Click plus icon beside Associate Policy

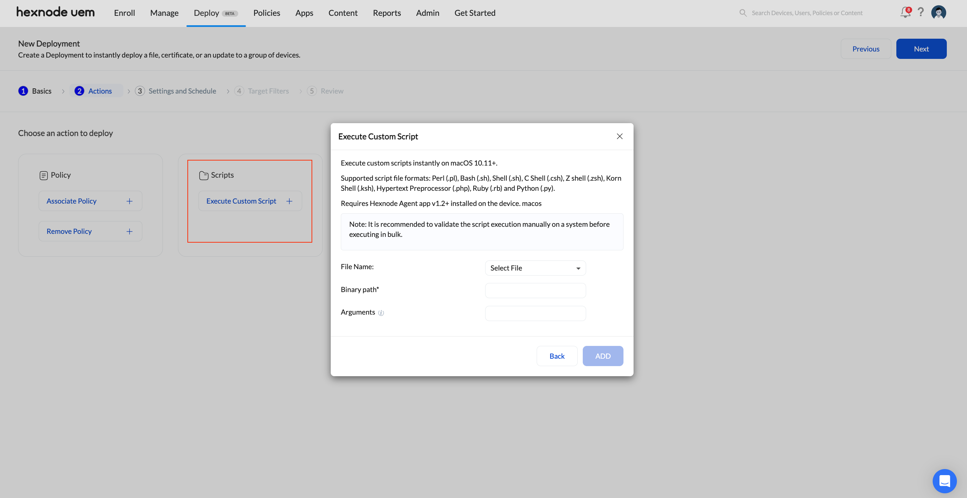click(130, 201)
